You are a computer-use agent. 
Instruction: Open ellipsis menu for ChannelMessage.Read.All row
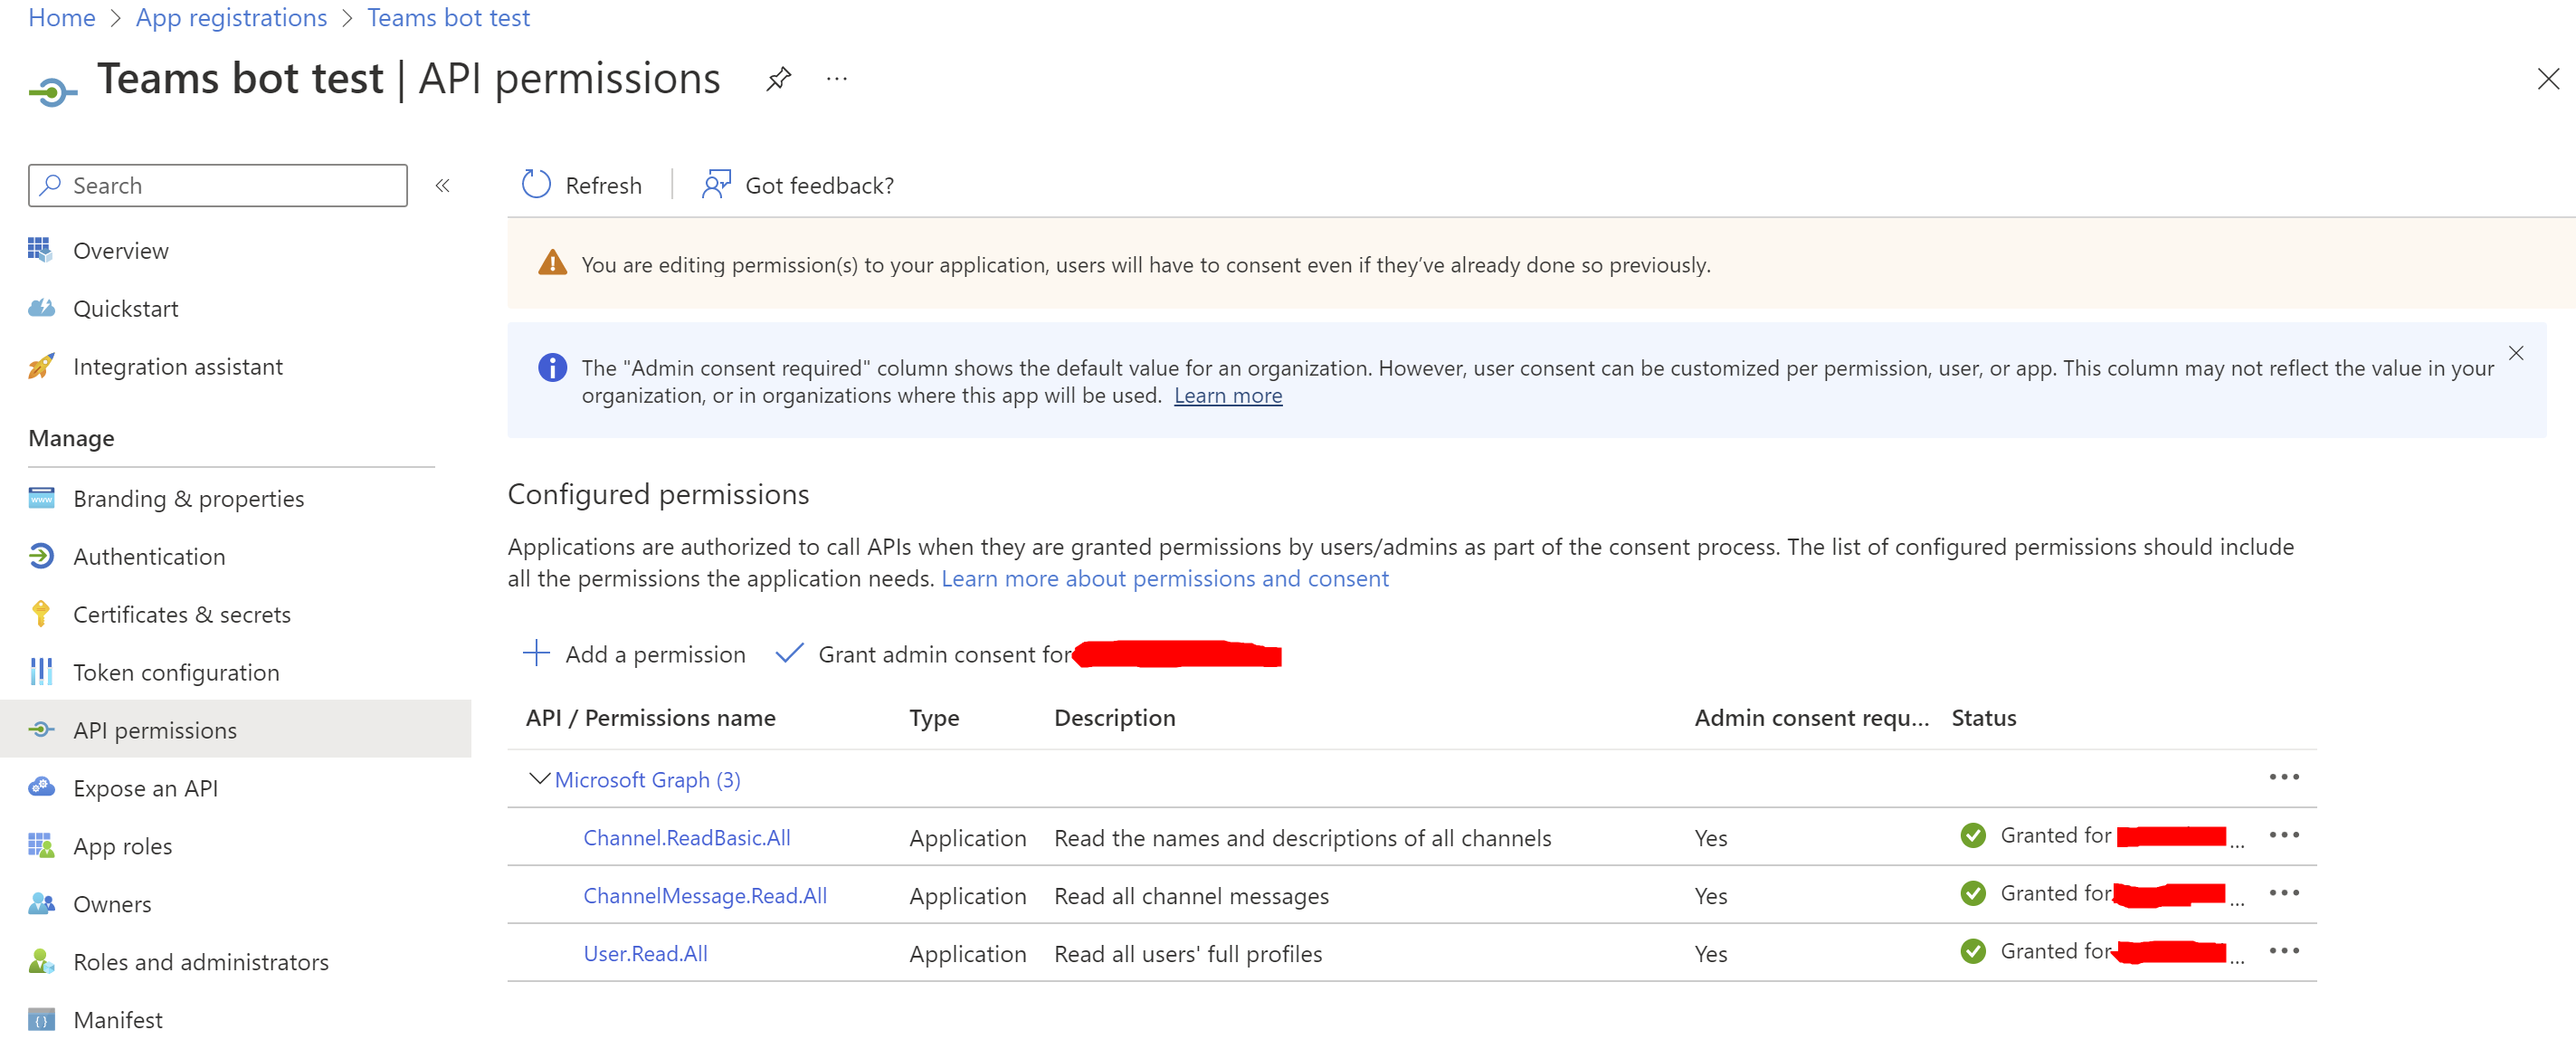[x=2283, y=893]
